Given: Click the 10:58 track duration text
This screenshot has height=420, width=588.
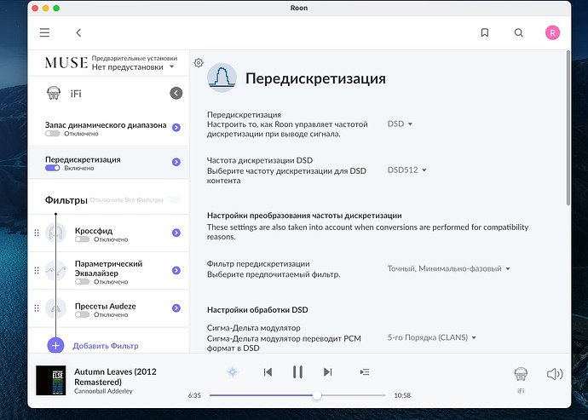Looking at the screenshot, I should (x=402, y=395).
